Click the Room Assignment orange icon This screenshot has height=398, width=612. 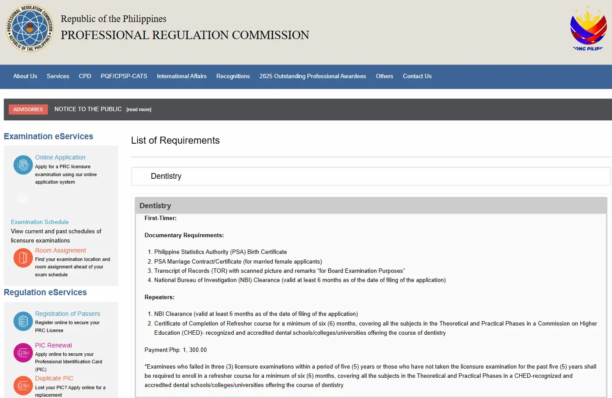point(23,258)
